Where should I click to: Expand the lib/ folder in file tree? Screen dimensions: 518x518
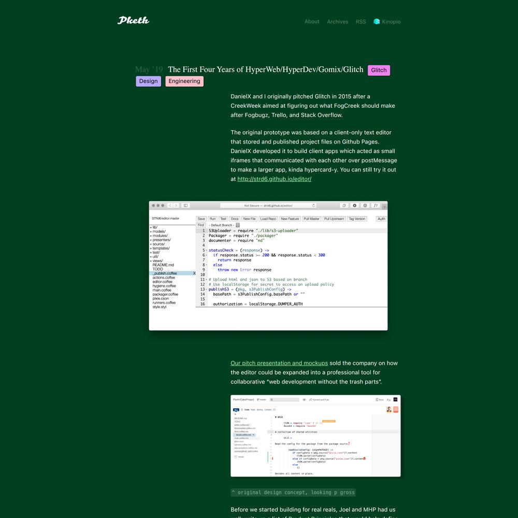click(x=154, y=227)
